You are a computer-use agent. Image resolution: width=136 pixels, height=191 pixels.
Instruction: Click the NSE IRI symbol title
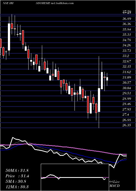(8, 3)
